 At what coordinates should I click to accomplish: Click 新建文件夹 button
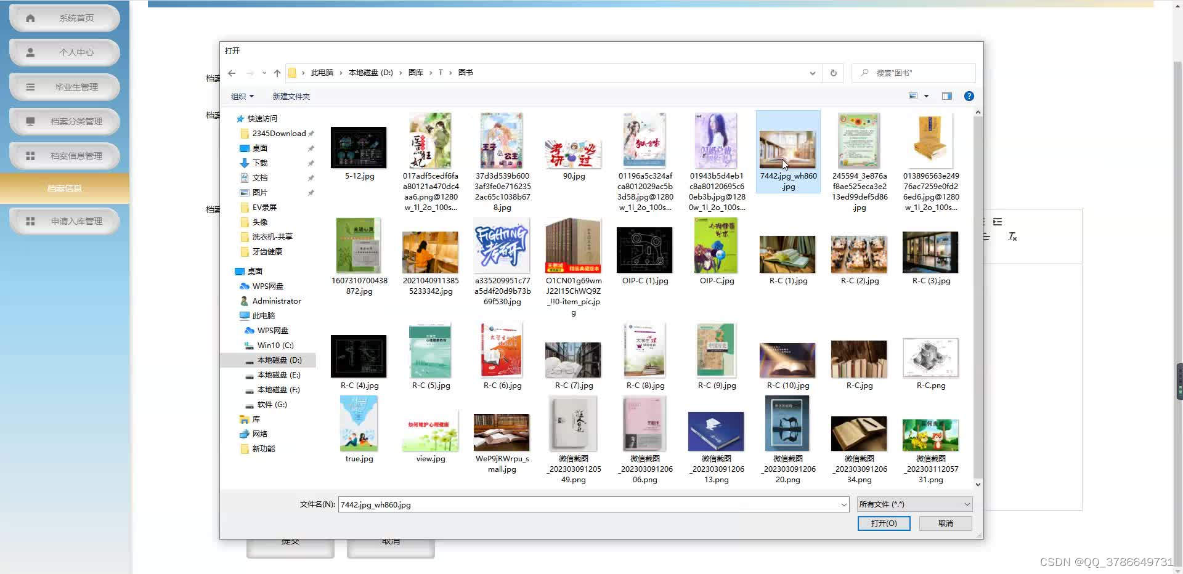point(291,96)
